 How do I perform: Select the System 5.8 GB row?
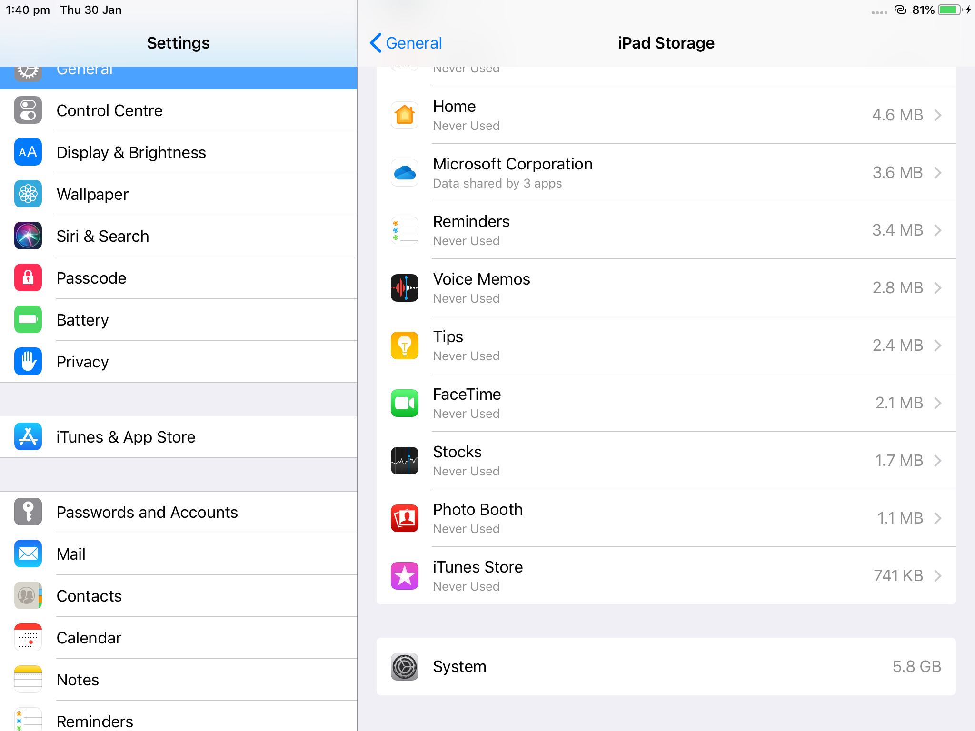click(666, 666)
